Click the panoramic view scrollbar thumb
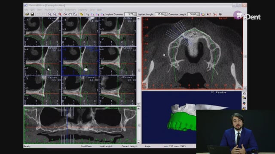The image size is (275, 154). (x=138, y=125)
